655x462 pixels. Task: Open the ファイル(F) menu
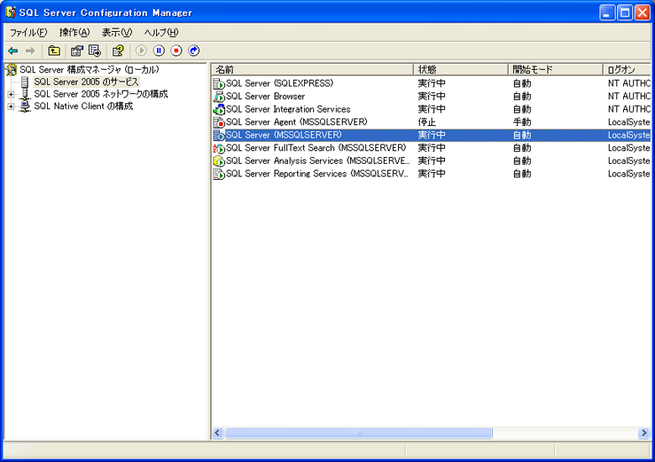(x=29, y=33)
